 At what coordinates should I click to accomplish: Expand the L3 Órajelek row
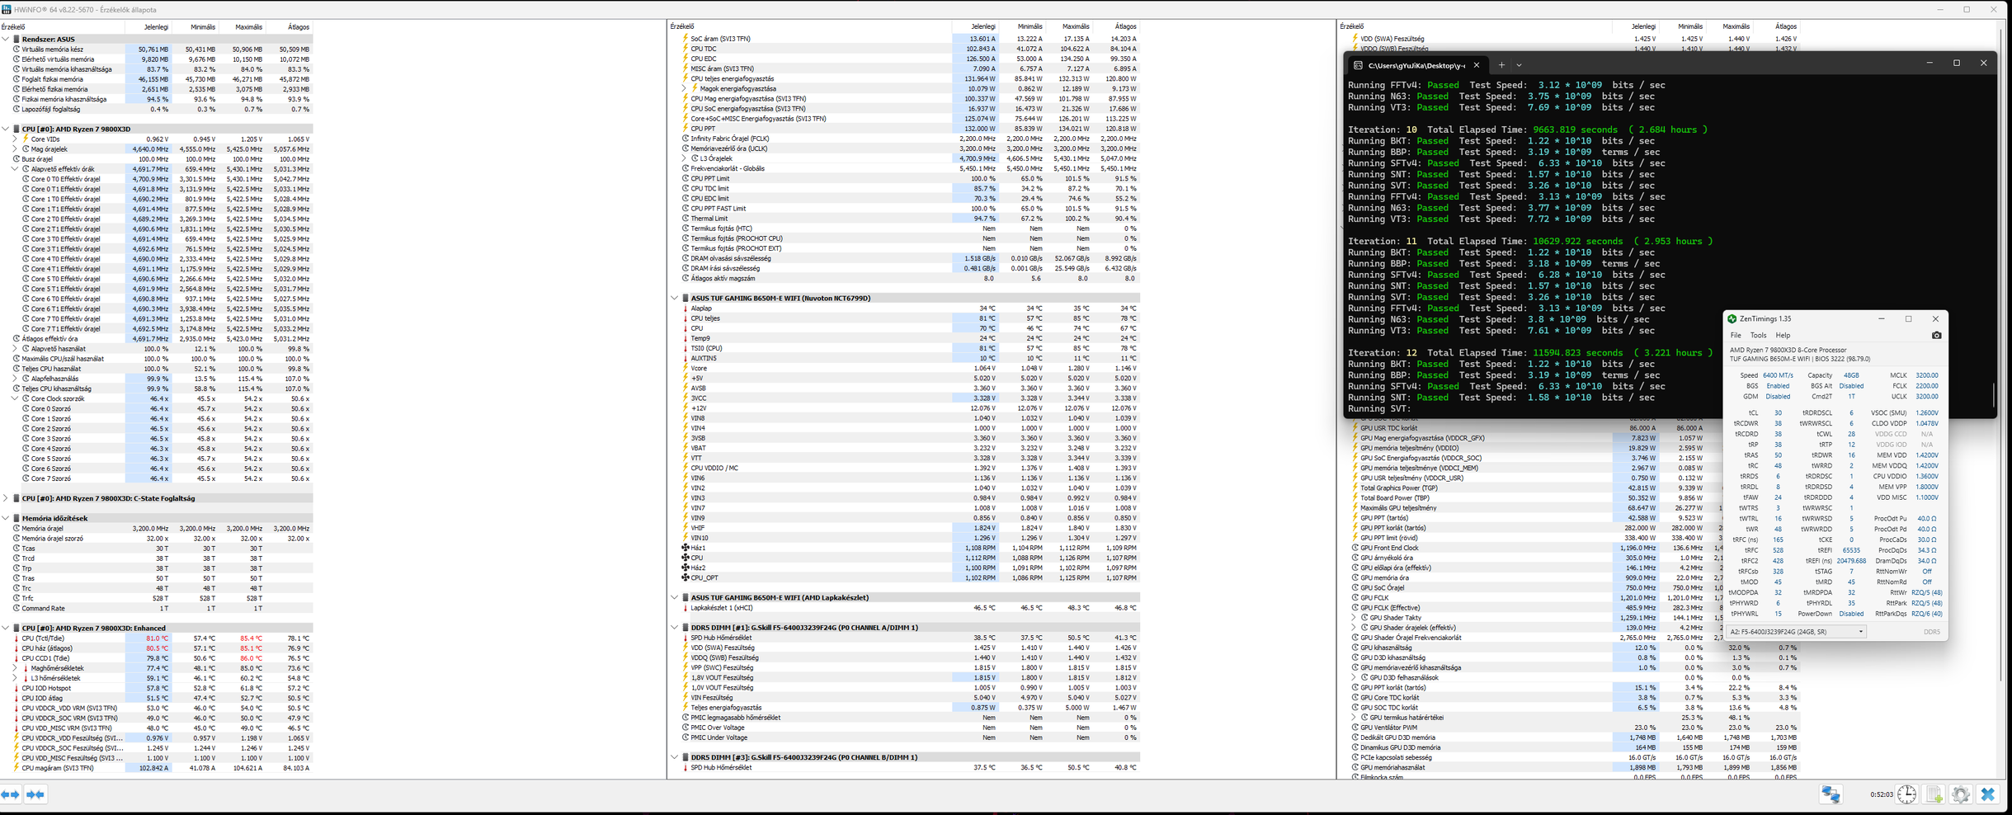(x=684, y=158)
